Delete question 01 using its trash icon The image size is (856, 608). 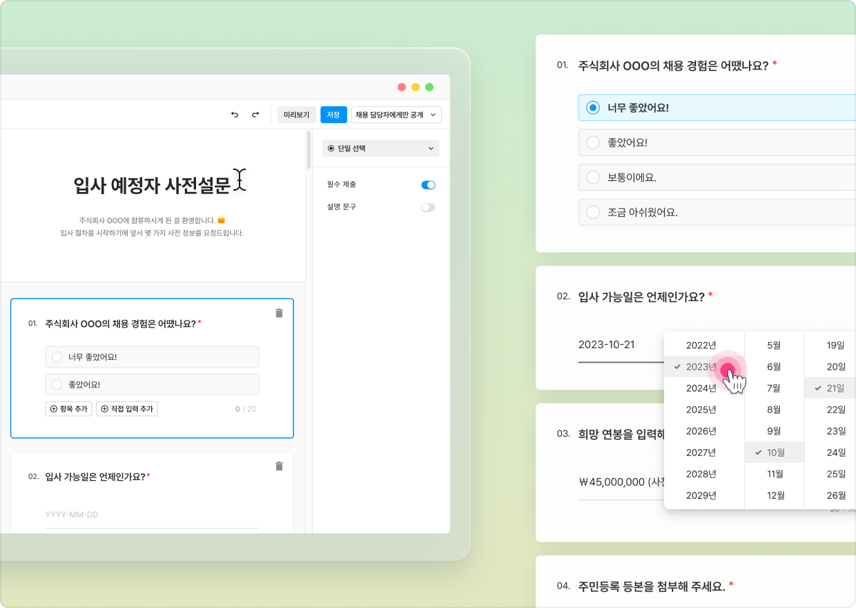click(279, 313)
